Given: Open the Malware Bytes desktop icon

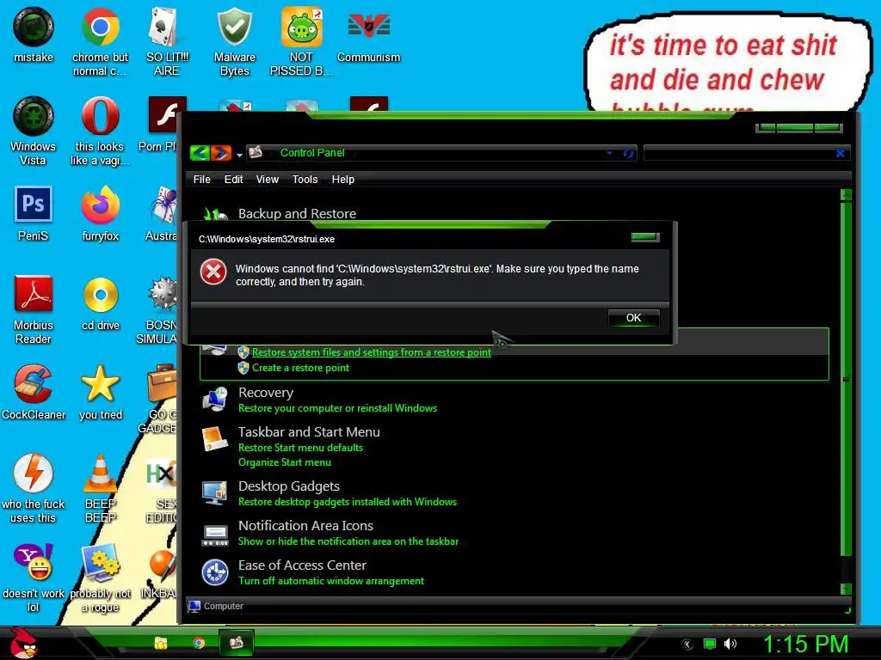Looking at the screenshot, I should point(234,41).
